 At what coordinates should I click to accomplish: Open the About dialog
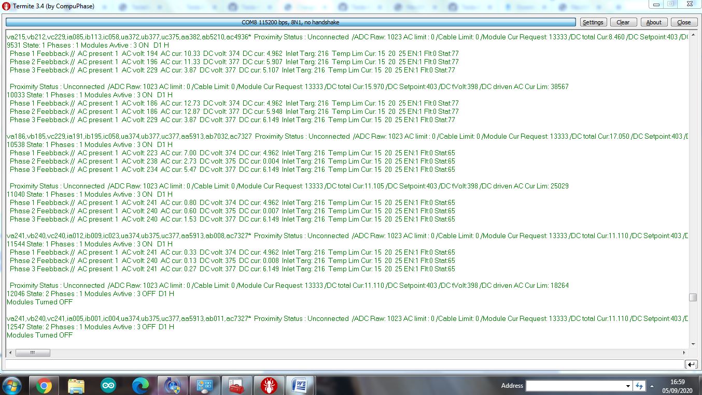coord(654,22)
